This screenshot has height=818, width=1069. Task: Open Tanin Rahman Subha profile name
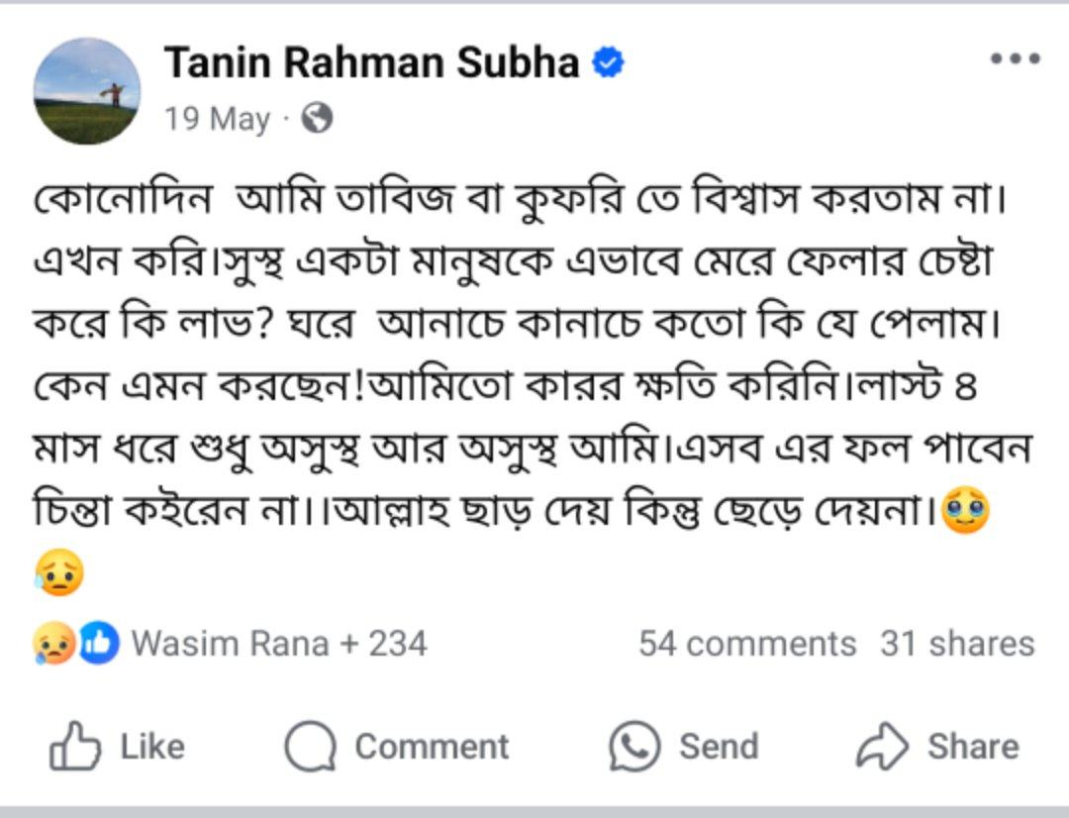(x=371, y=62)
